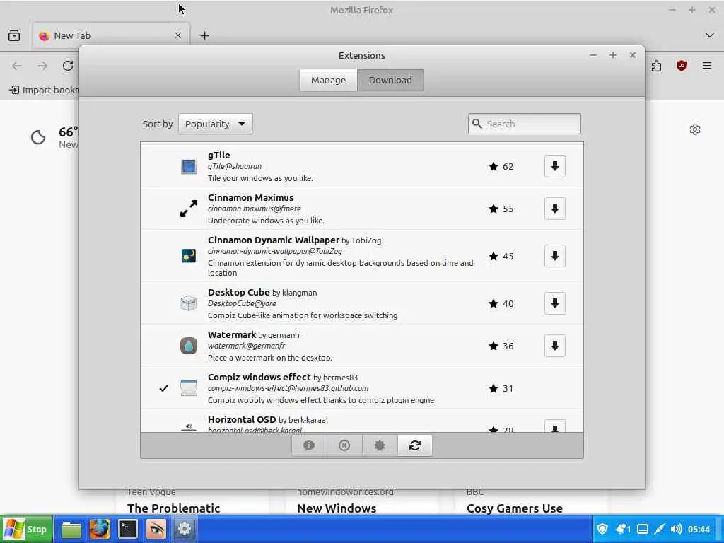724x543 pixels.
Task: Download the Cinnamon Maximus extension
Action: pos(554,209)
